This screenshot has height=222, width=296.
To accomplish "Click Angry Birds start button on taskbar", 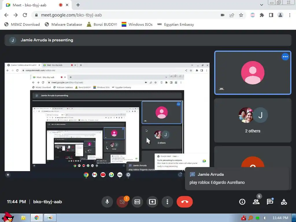I will pyautogui.click(x=8, y=217).
